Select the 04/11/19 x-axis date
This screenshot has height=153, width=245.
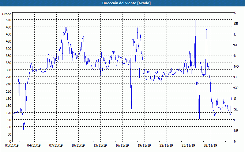click(x=34, y=146)
